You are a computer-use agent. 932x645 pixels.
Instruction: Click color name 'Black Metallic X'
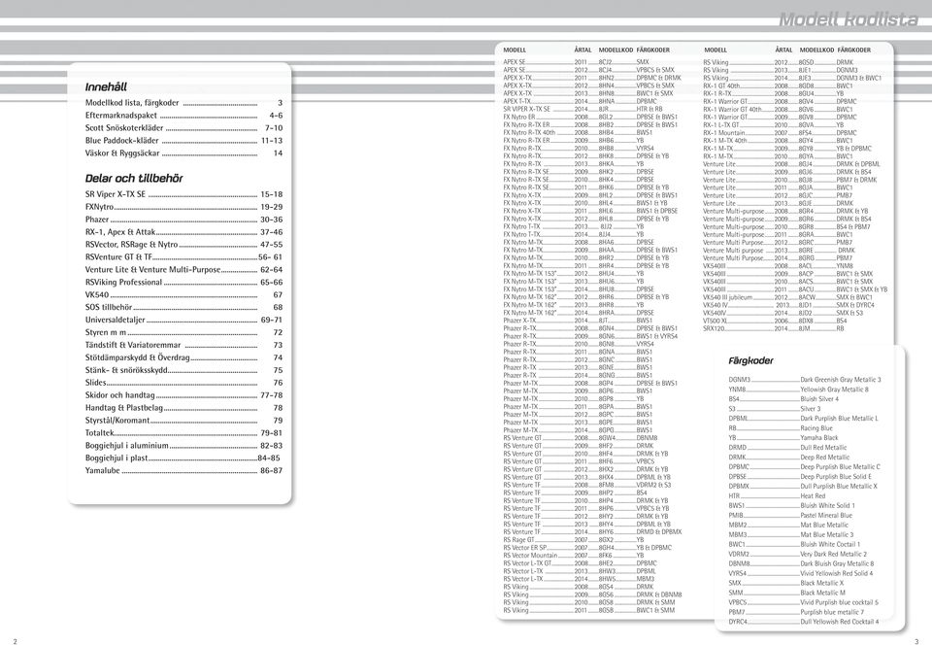pos(821,583)
